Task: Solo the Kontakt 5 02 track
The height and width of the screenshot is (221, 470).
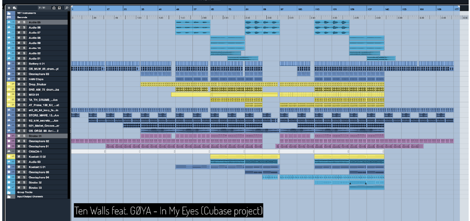Action: click(24, 157)
